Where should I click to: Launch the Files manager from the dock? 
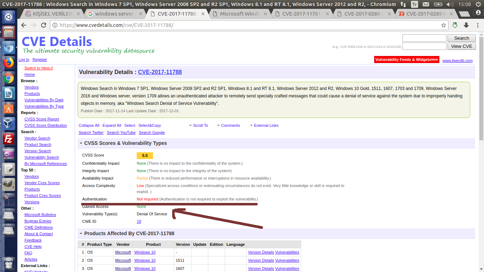(x=9, y=32)
